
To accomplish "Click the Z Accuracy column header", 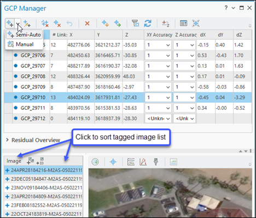I will (x=185, y=34).
